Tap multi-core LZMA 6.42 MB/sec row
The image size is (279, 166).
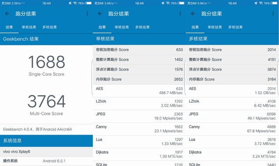pyautogui.click(x=232, y=104)
